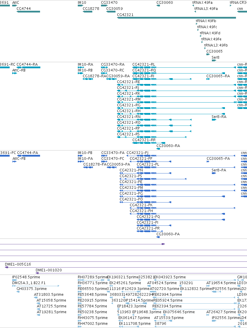This screenshot has height=328, width=247.
Task: Click the CG30060-PA protein label
Action: 168,234
